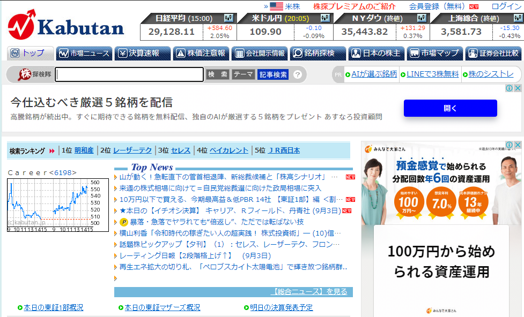Open the 決算速報 tab
Screen dimensions: 524x317
coord(143,54)
